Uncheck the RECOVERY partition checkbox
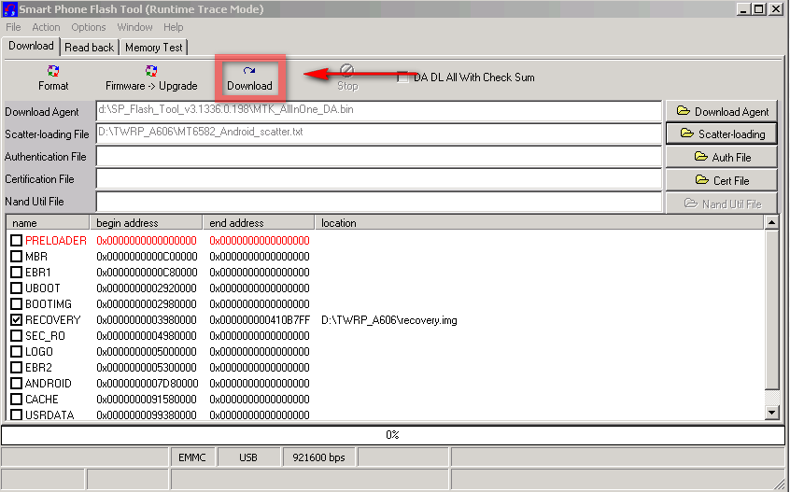 click(x=17, y=320)
